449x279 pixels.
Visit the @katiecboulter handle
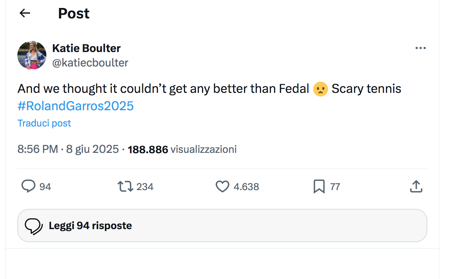pos(90,63)
